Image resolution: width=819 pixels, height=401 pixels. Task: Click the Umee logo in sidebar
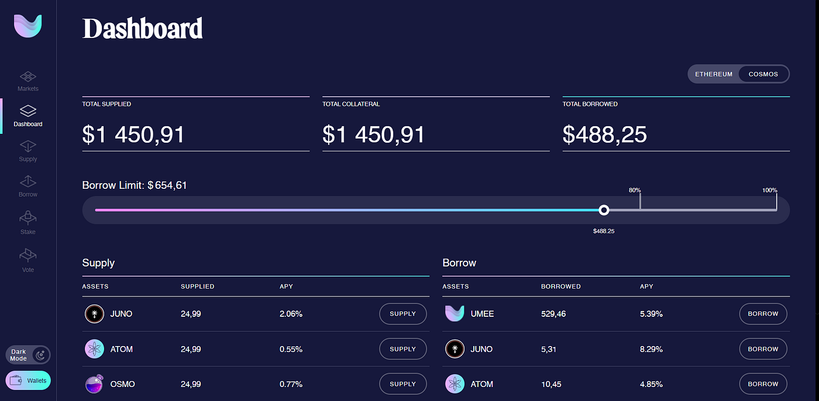tap(28, 26)
